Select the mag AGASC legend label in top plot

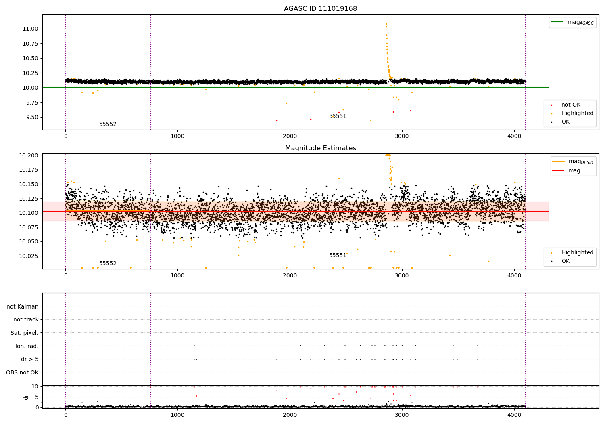(580, 22)
